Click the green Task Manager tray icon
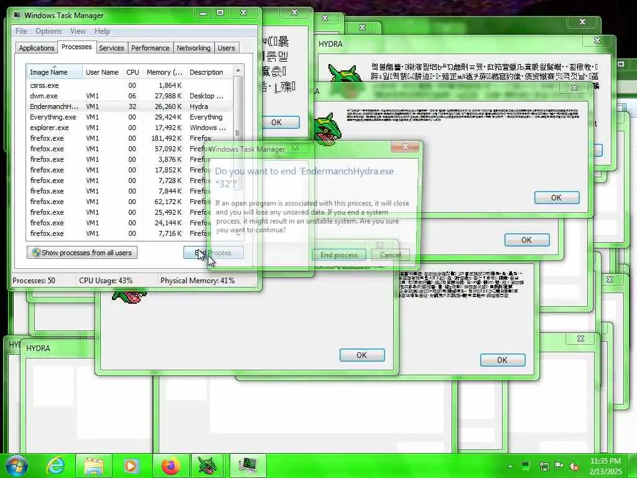This screenshot has height=478, width=637. [x=526, y=466]
